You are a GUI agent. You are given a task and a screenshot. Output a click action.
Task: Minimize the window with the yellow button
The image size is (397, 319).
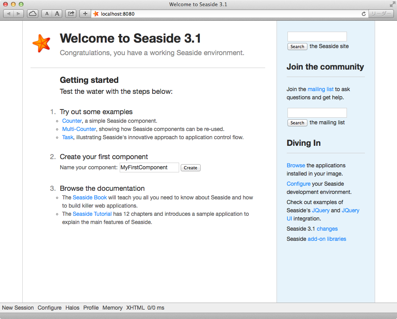coord(13,4)
